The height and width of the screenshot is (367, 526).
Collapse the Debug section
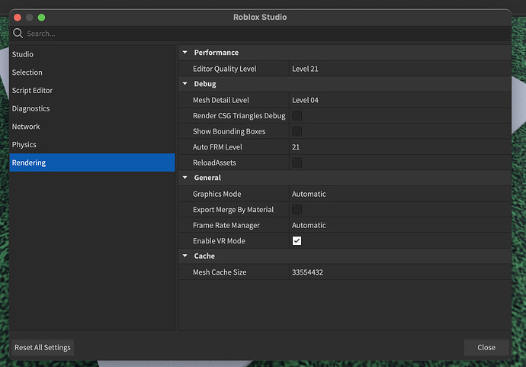click(184, 84)
